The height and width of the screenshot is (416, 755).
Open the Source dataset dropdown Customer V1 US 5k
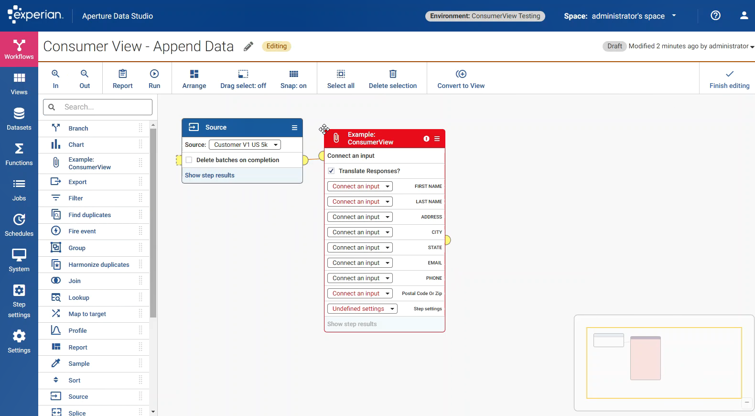click(245, 144)
